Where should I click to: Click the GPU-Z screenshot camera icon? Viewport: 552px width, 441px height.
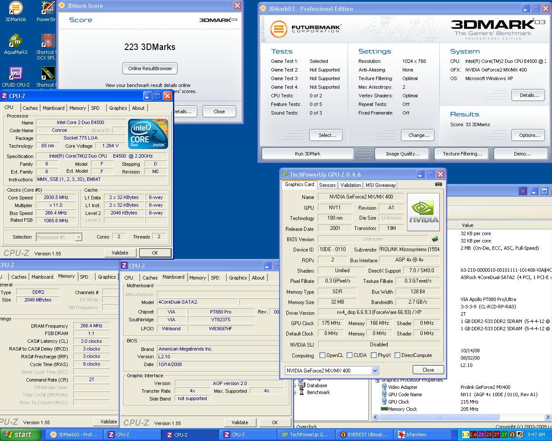(x=438, y=184)
